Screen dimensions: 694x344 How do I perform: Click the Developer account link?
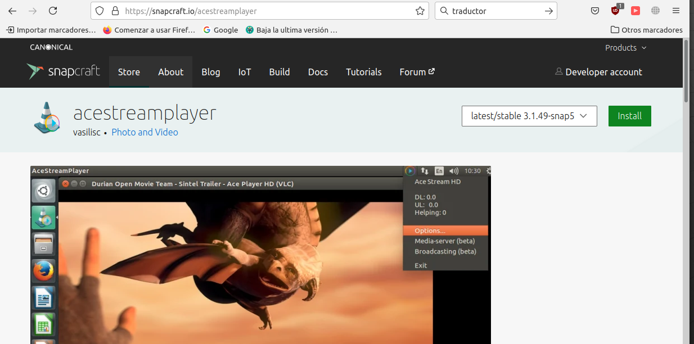coord(598,72)
